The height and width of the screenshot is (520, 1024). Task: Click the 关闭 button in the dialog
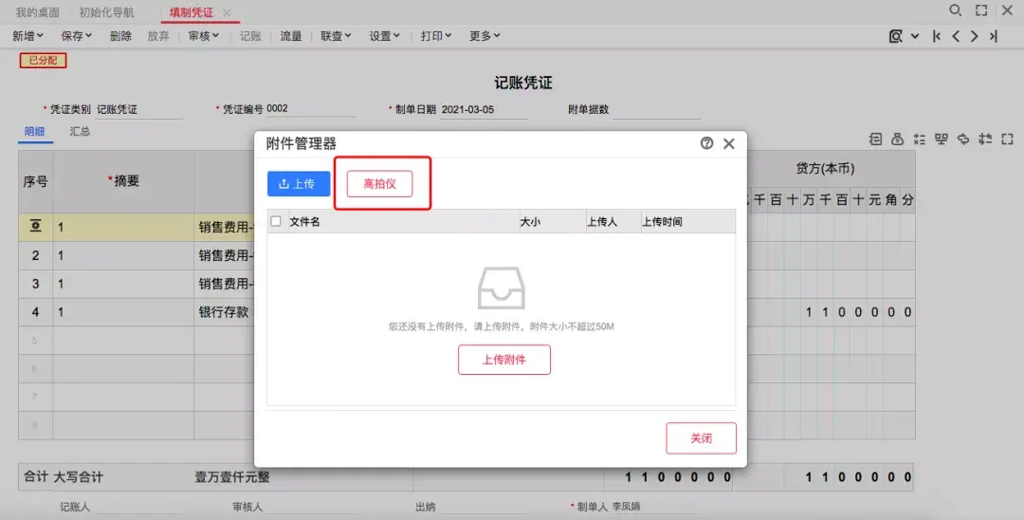702,438
